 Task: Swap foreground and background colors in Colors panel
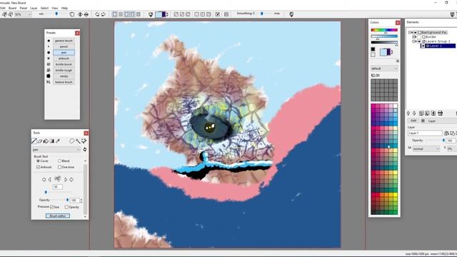(392, 52)
